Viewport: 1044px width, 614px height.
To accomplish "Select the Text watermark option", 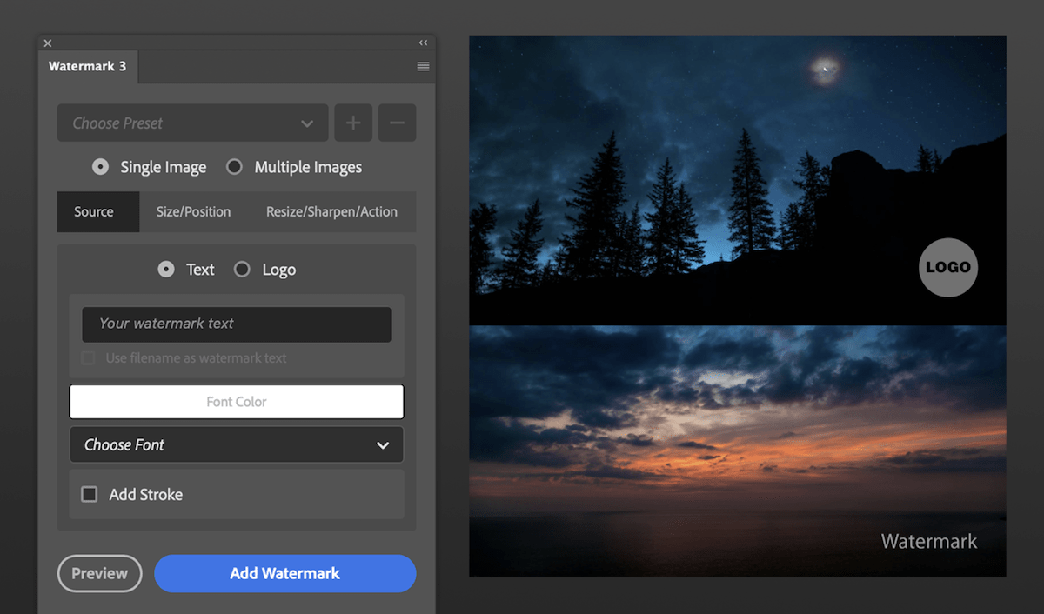I will pos(165,270).
